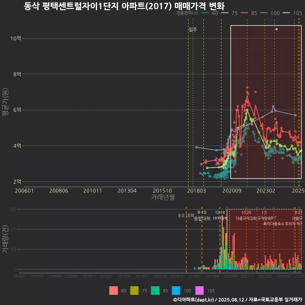Select the gray-blue 100 line in the top legend

pyautogui.click(x=264, y=13)
